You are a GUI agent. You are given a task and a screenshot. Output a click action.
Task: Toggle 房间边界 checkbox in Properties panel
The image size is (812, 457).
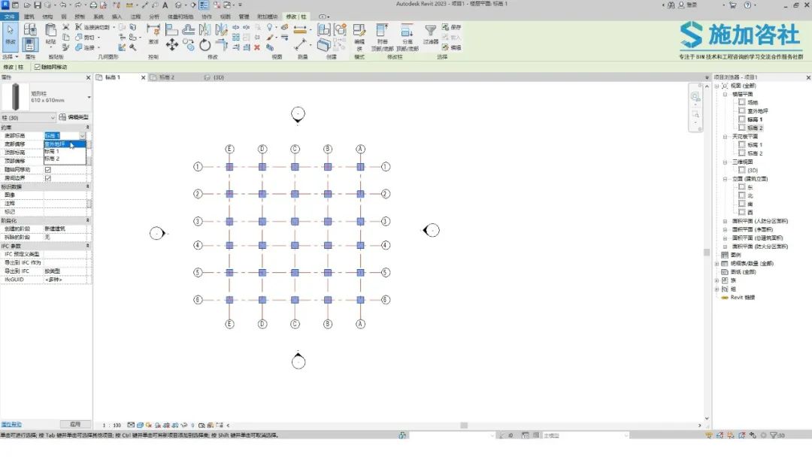pos(48,178)
